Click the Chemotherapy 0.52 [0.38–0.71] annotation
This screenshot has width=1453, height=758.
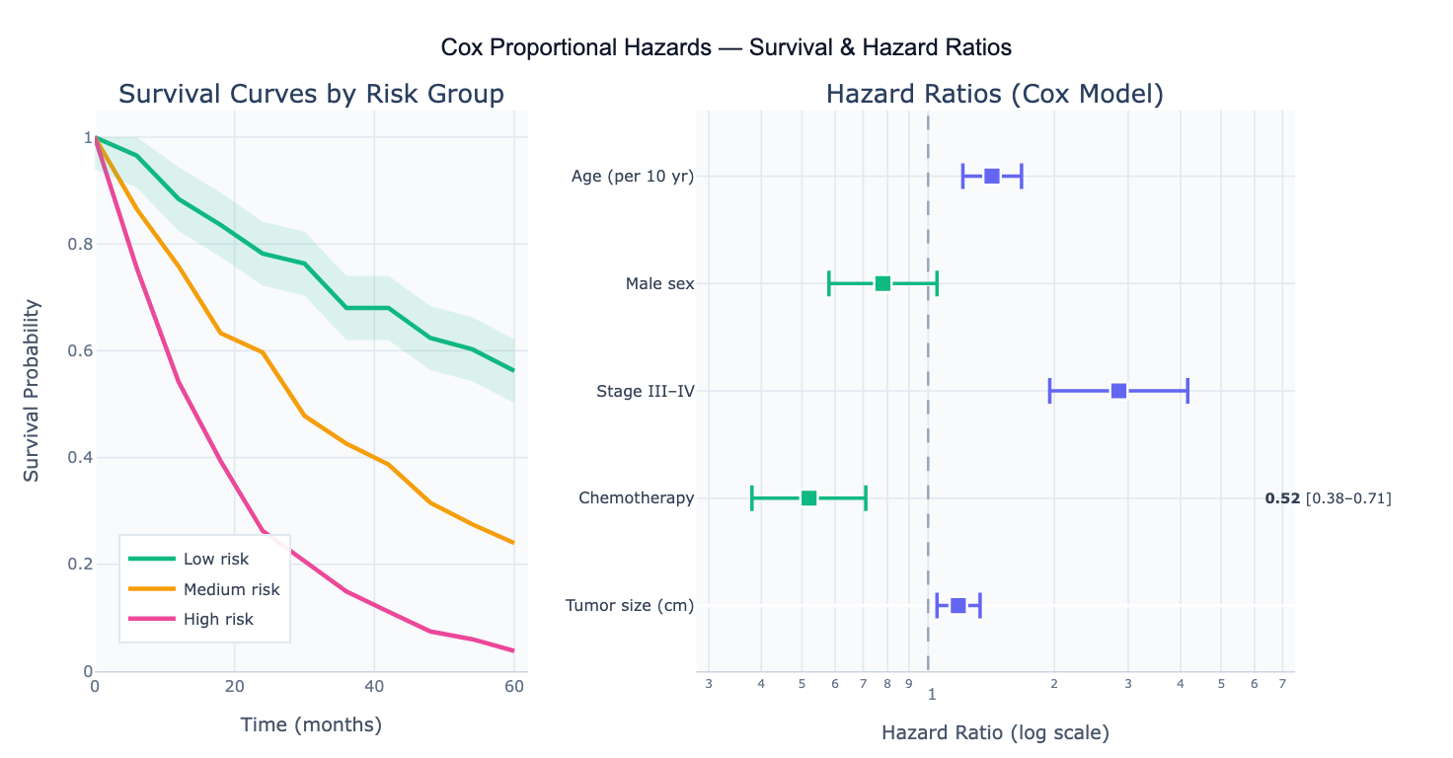click(1328, 498)
